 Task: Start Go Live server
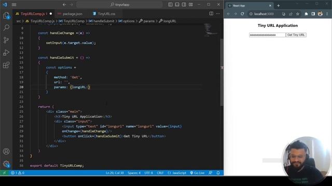pos(197,173)
